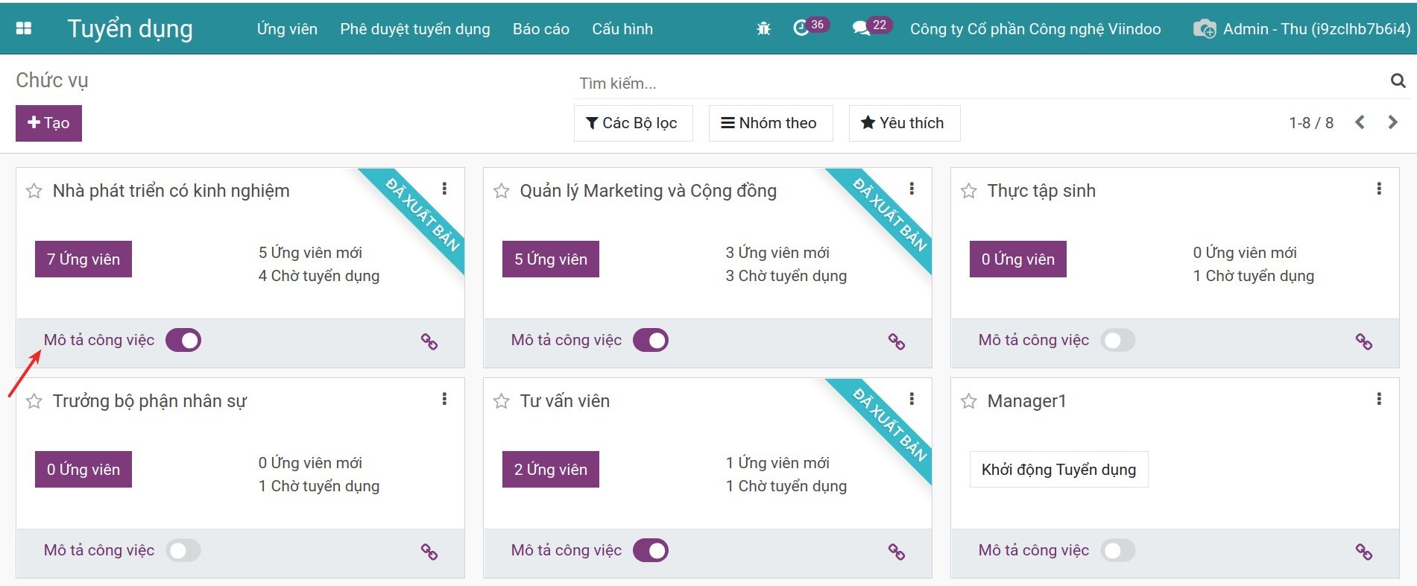The width and height of the screenshot is (1417, 586).
Task: Open activities clock icon with 36 badge
Action: 801,28
